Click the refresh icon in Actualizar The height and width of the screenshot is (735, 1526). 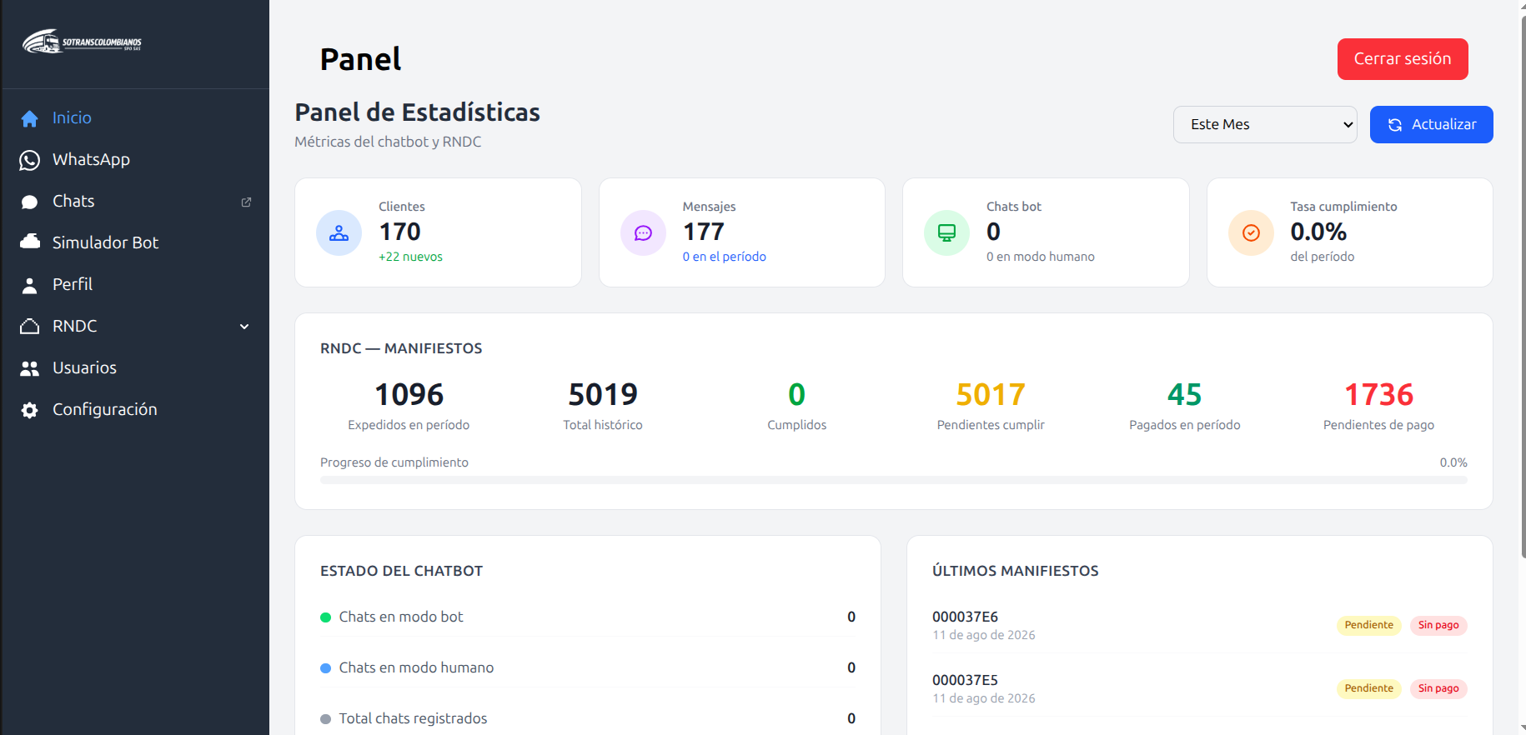click(1394, 125)
